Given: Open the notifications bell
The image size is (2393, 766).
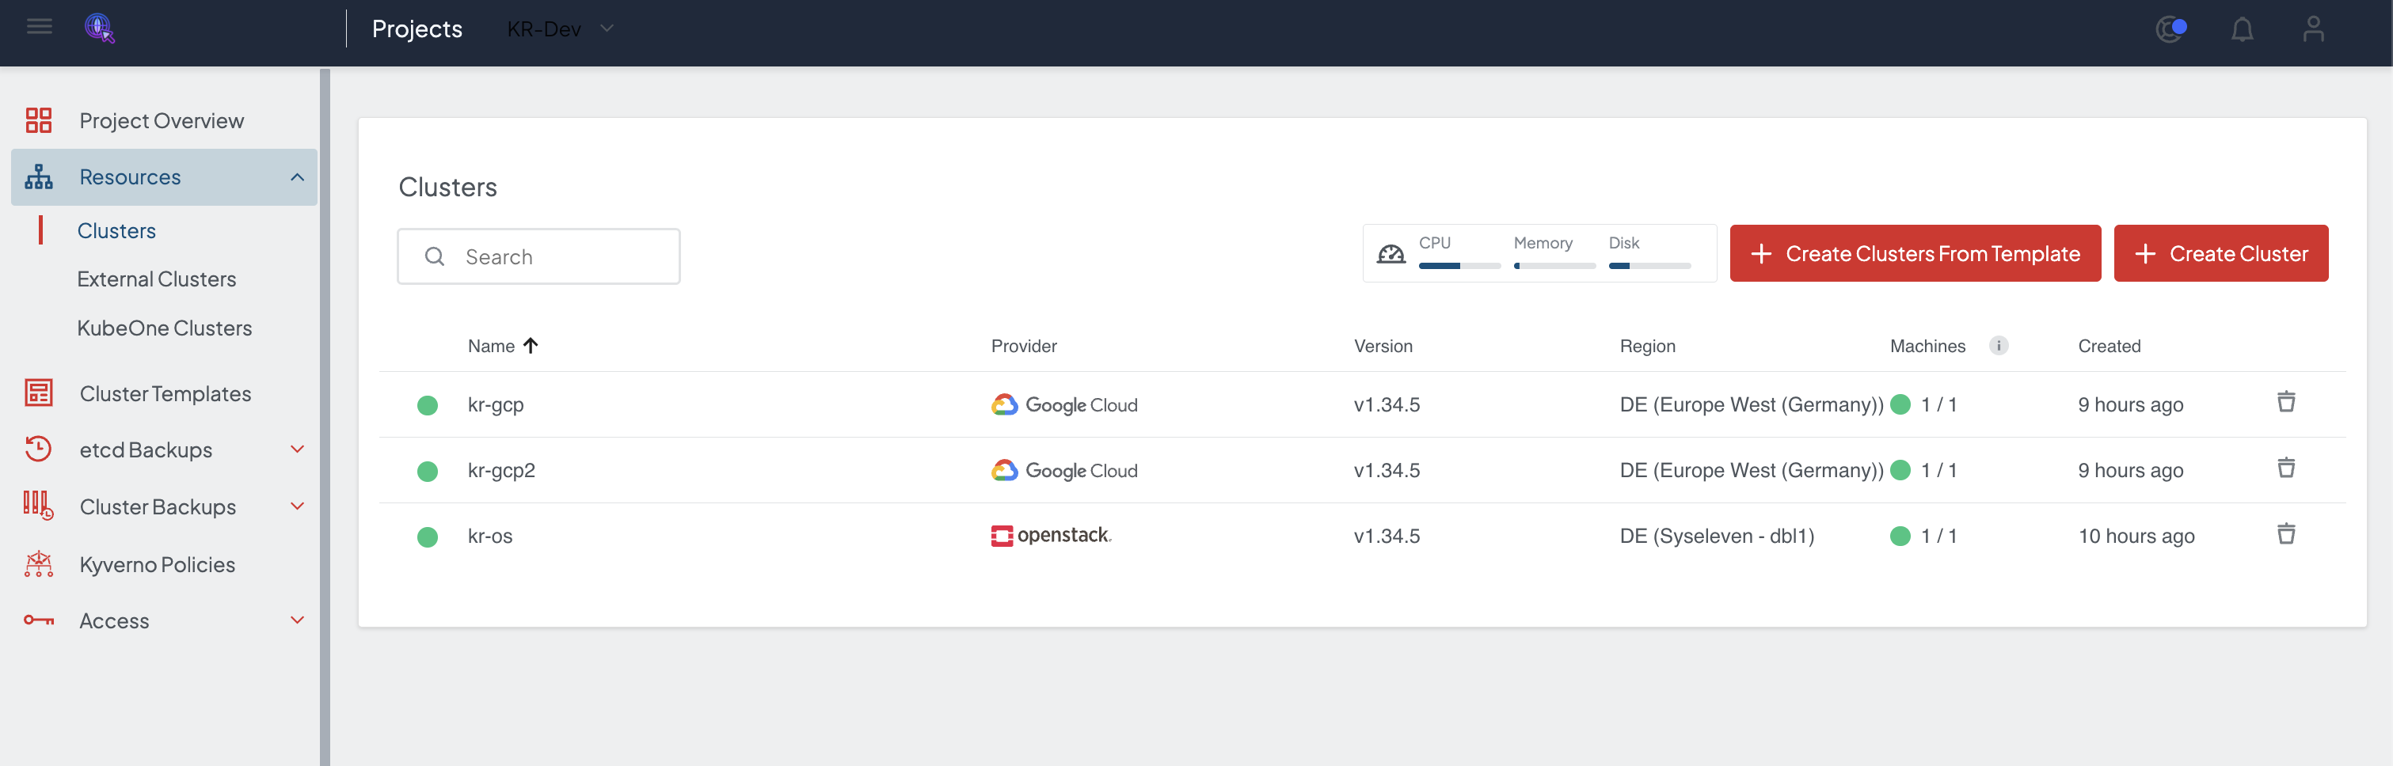Looking at the screenshot, I should 2242,30.
